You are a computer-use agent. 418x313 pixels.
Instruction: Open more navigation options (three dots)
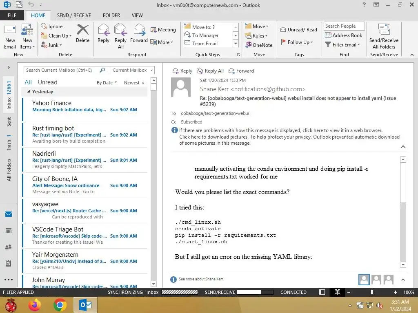coord(9,280)
